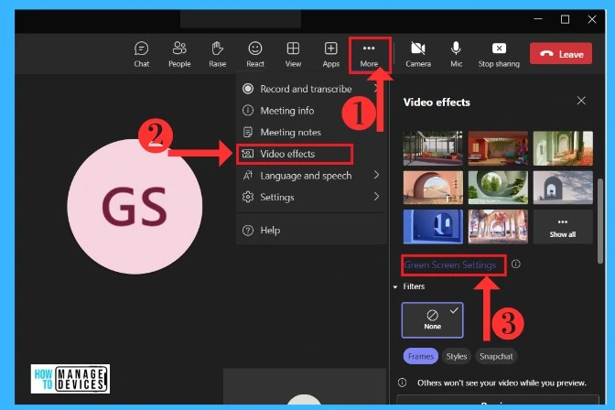The width and height of the screenshot is (615, 410).
Task: Minimize the Teams meeting window
Action: pos(538,19)
